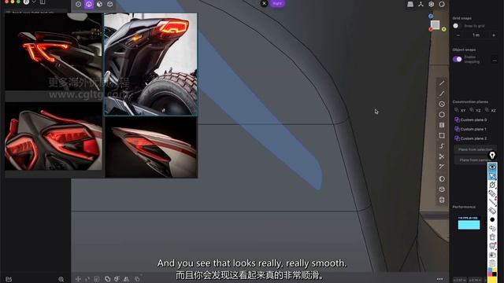Open the three-dot menu at the bottom right
The height and width of the screenshot is (283, 504).
(439, 279)
